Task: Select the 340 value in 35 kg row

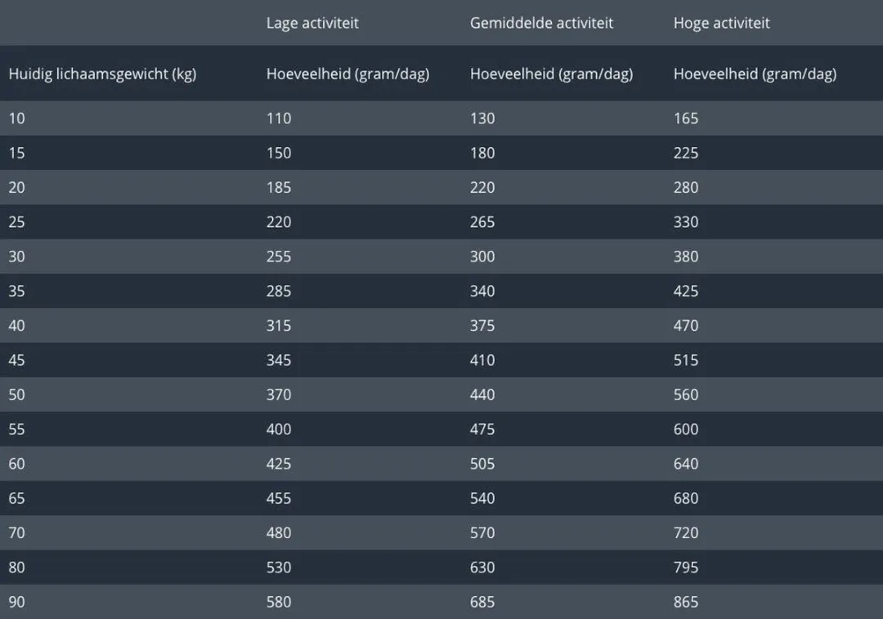Action: coord(482,292)
